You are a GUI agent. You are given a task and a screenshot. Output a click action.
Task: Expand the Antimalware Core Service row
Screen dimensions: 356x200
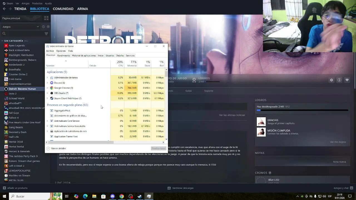(x=47, y=121)
